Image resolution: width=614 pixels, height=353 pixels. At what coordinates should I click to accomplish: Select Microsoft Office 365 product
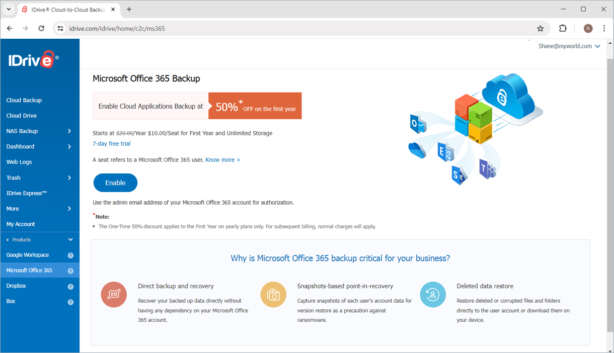(x=29, y=271)
